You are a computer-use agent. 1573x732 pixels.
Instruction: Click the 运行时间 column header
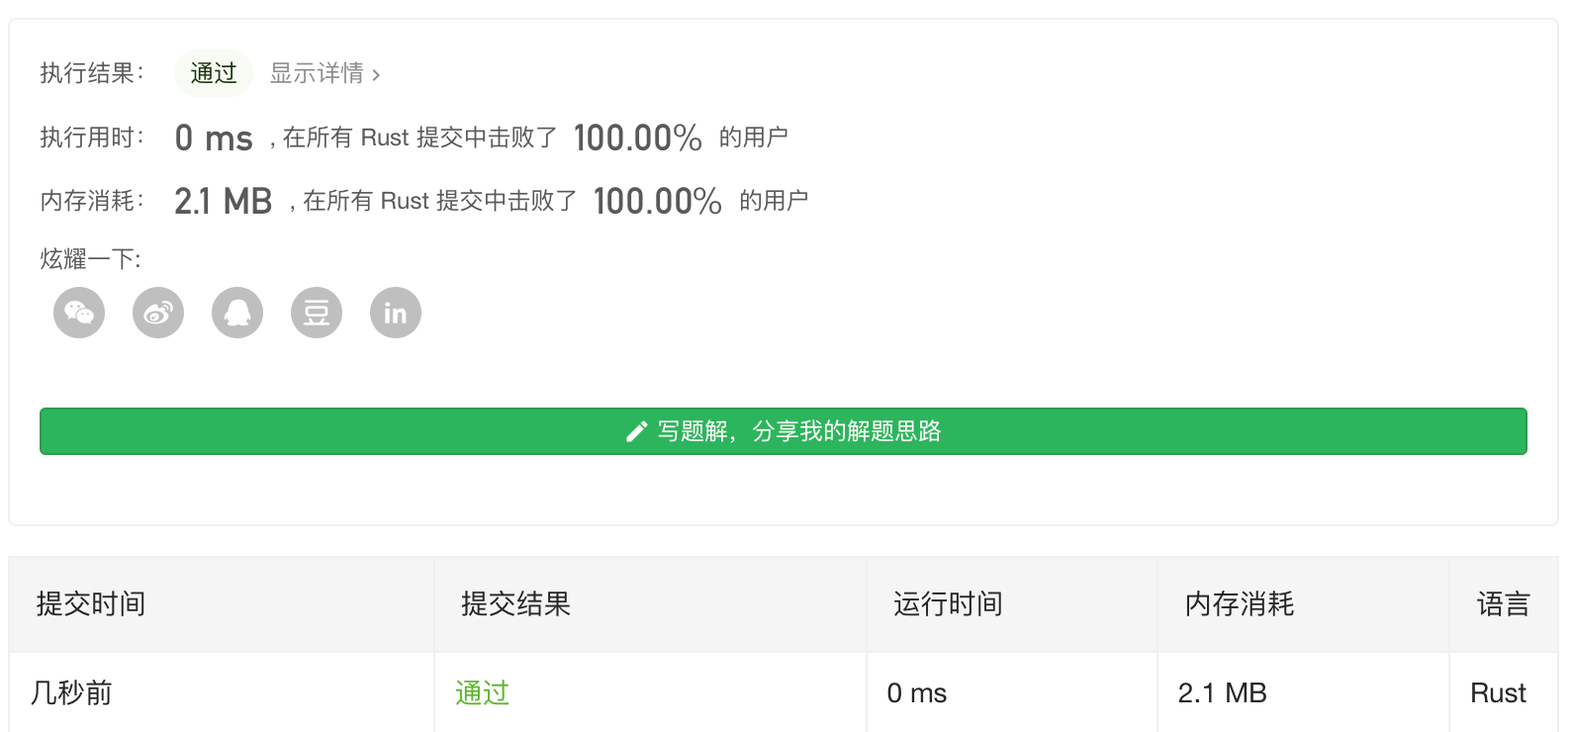tap(948, 603)
